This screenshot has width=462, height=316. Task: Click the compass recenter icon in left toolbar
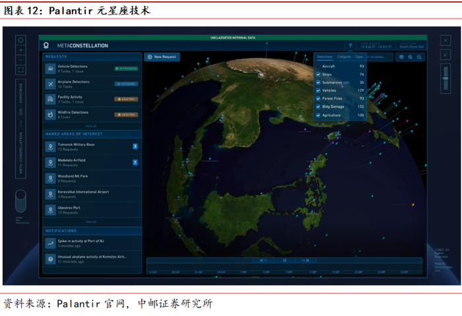(x=20, y=40)
